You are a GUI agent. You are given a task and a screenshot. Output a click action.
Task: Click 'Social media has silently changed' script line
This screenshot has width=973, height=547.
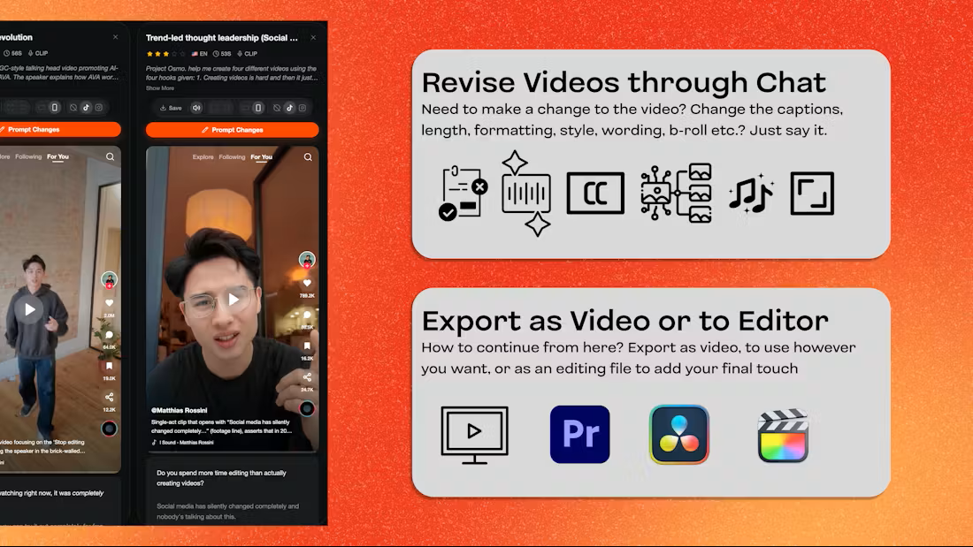(x=227, y=511)
